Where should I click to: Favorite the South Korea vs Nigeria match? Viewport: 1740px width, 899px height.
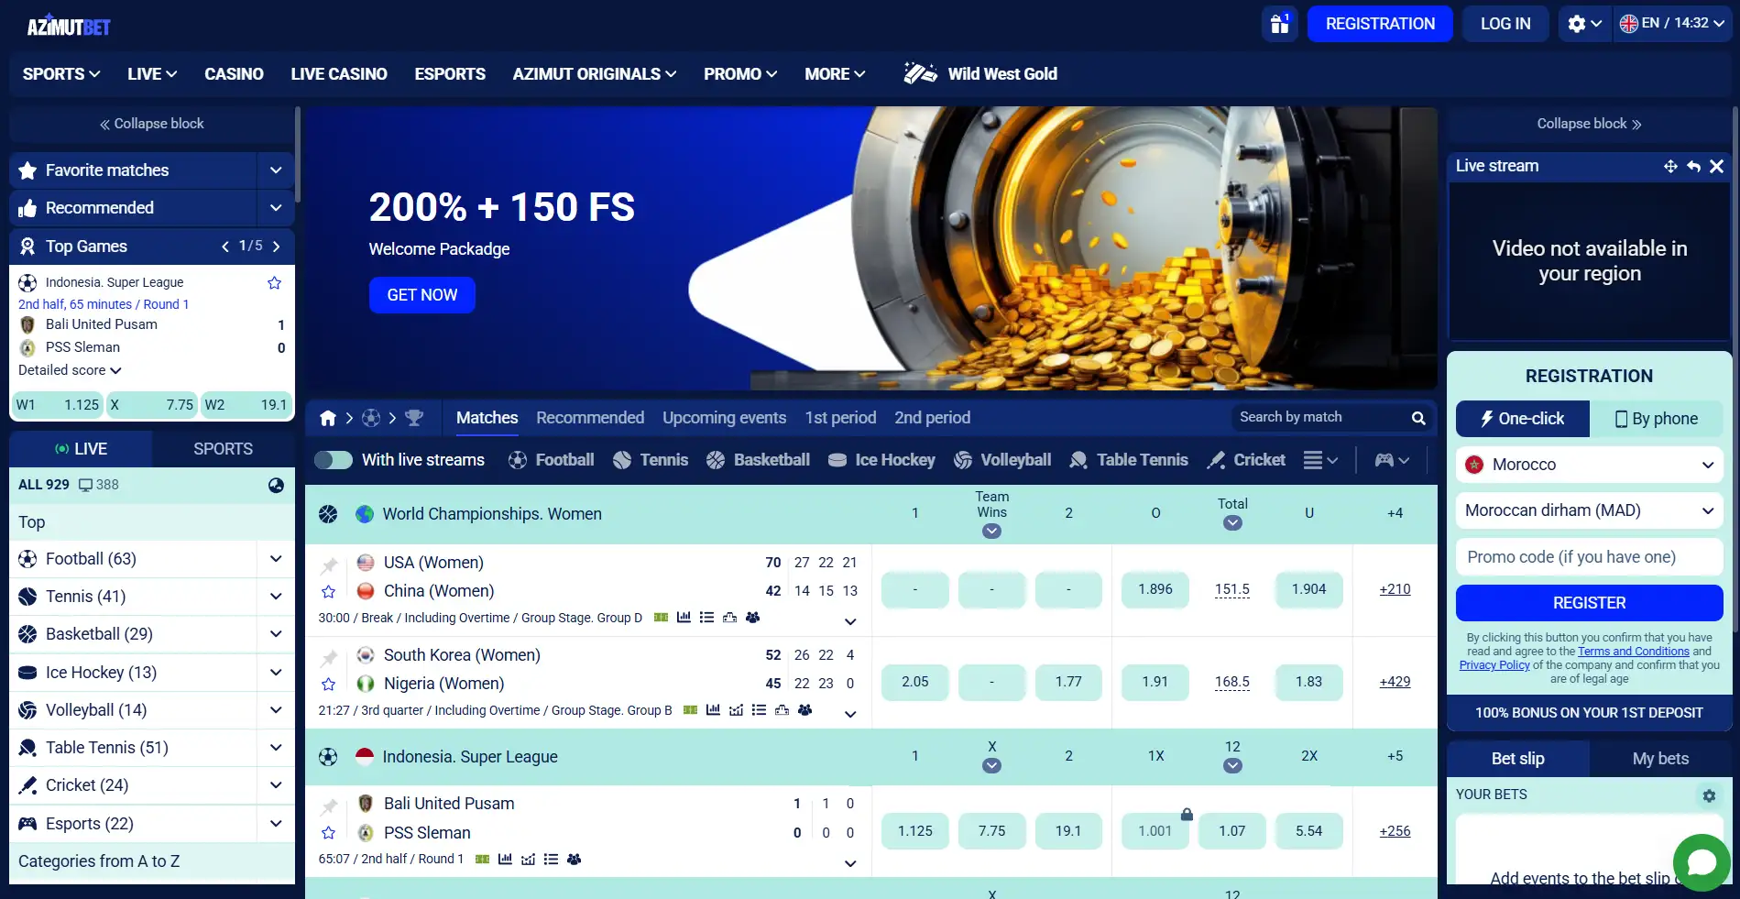[329, 685]
